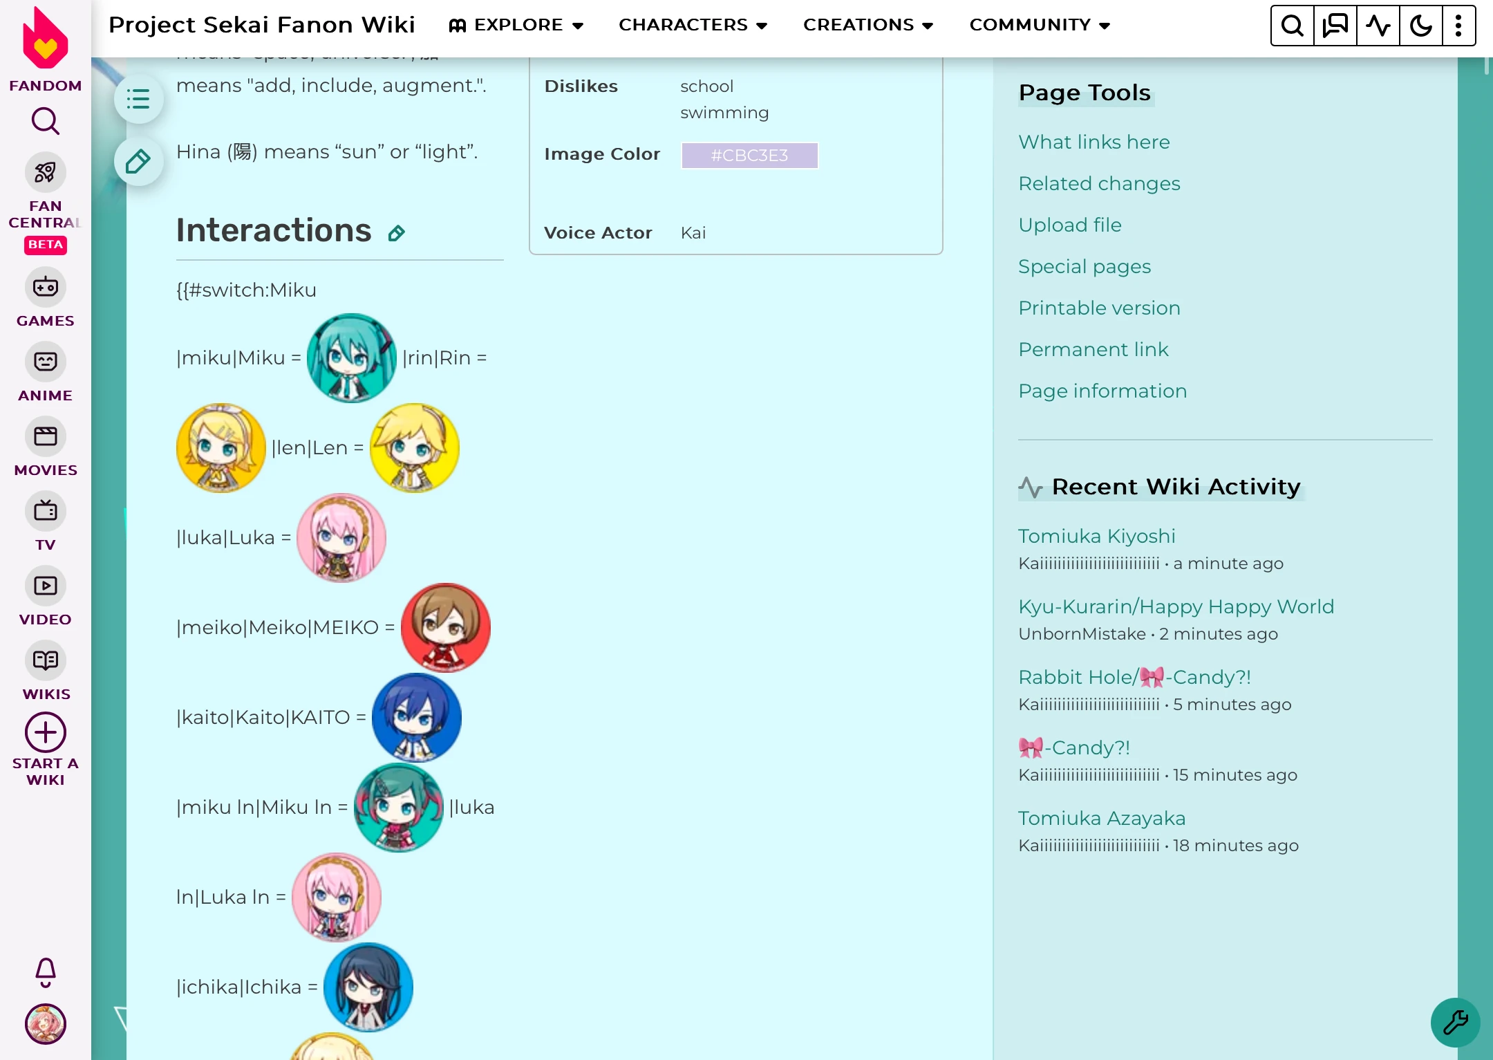The width and height of the screenshot is (1493, 1060).
Task: Open the Creations navigation menu
Action: click(868, 25)
